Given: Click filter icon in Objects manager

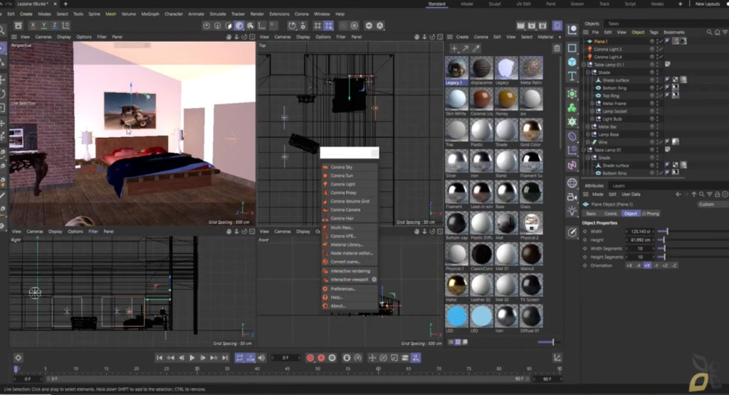Looking at the screenshot, I should click(725, 33).
